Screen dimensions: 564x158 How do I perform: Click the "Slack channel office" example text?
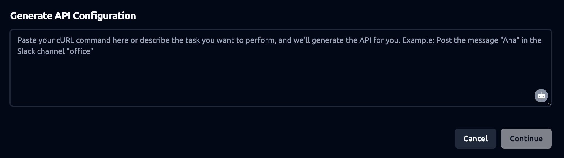[x=55, y=51]
